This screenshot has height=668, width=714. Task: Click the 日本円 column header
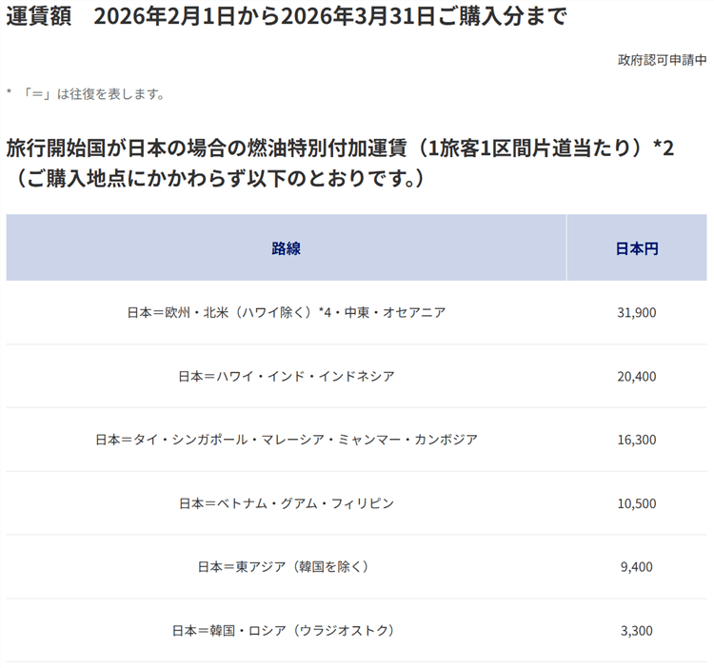[x=636, y=248]
